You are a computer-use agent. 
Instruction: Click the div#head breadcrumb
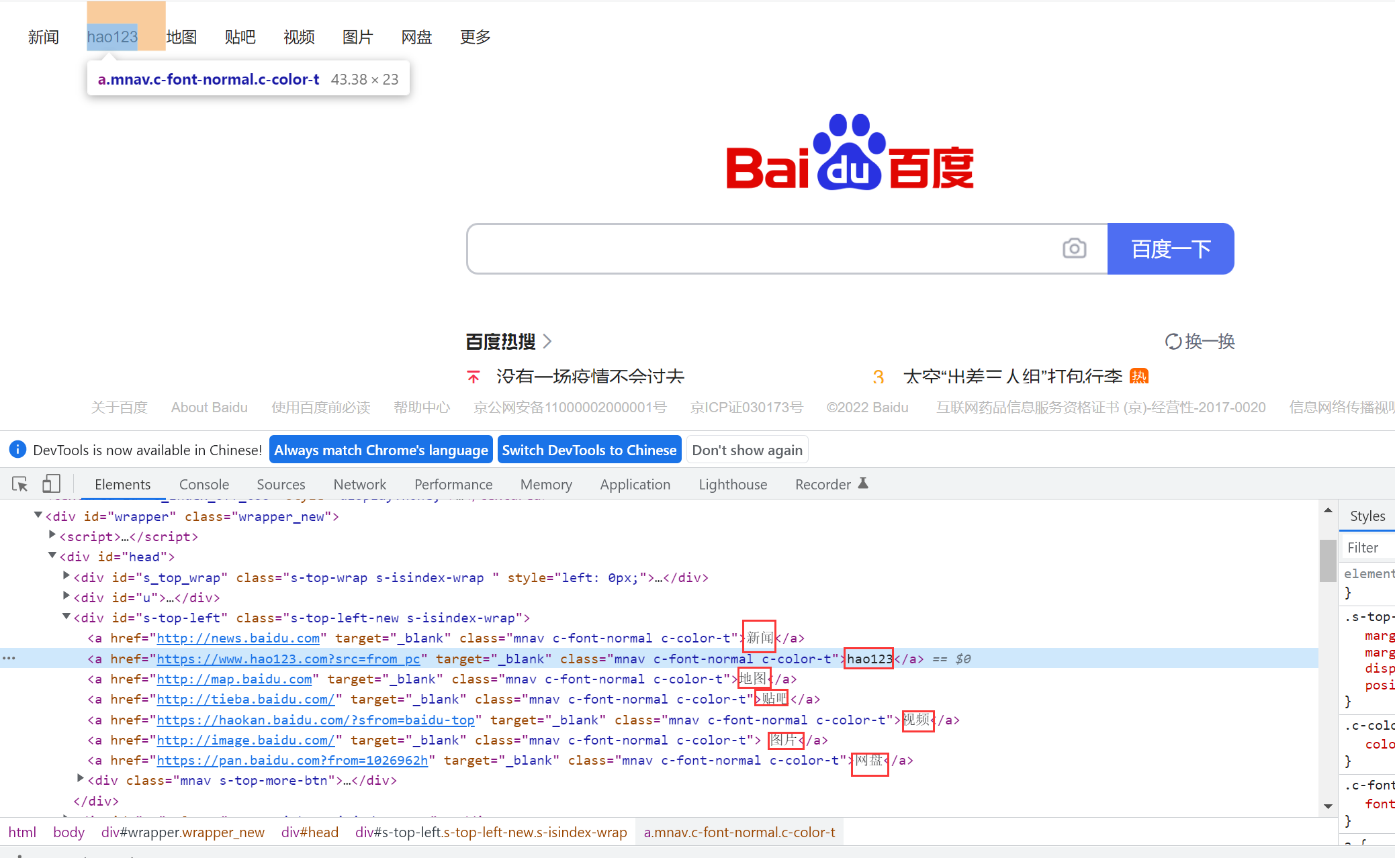310,832
